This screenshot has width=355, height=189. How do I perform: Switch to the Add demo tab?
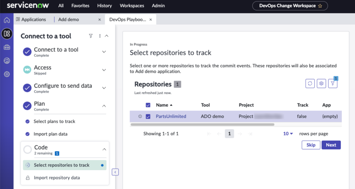68,19
